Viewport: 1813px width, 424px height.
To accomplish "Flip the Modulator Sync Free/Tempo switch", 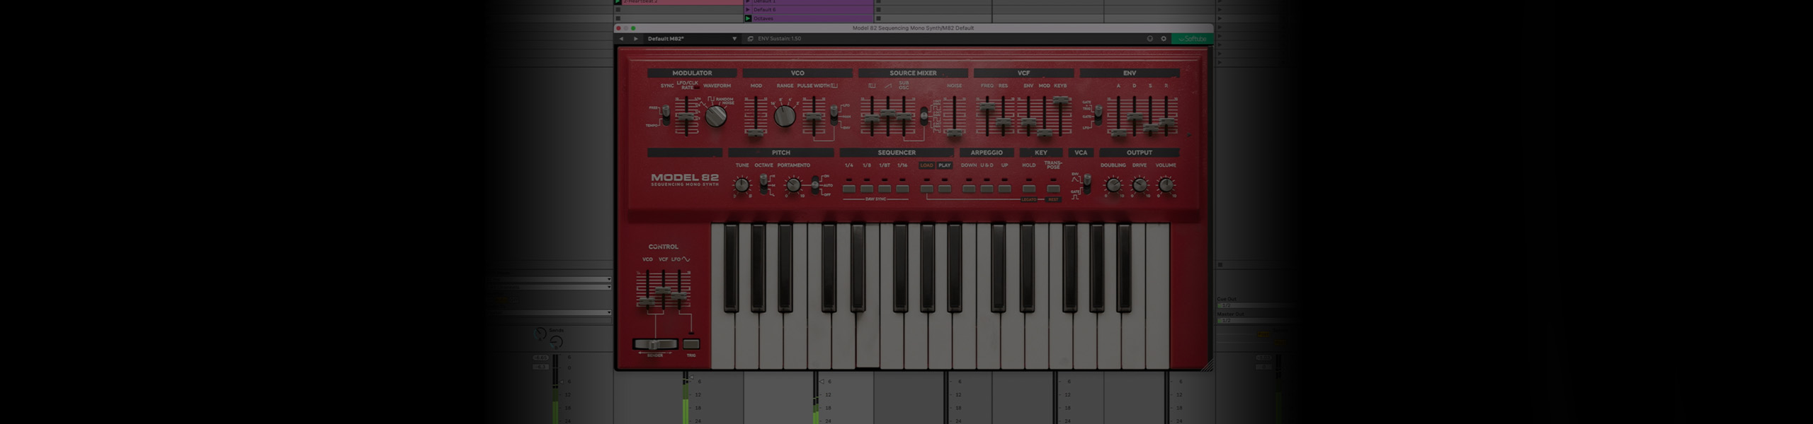I will (665, 115).
